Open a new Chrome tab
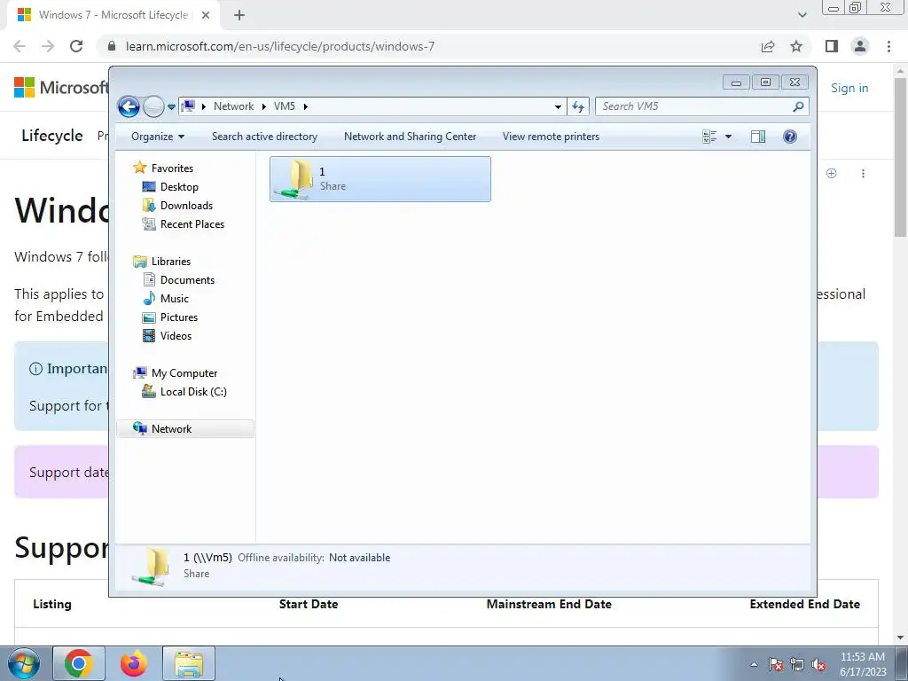This screenshot has width=908, height=681. pos(239,15)
